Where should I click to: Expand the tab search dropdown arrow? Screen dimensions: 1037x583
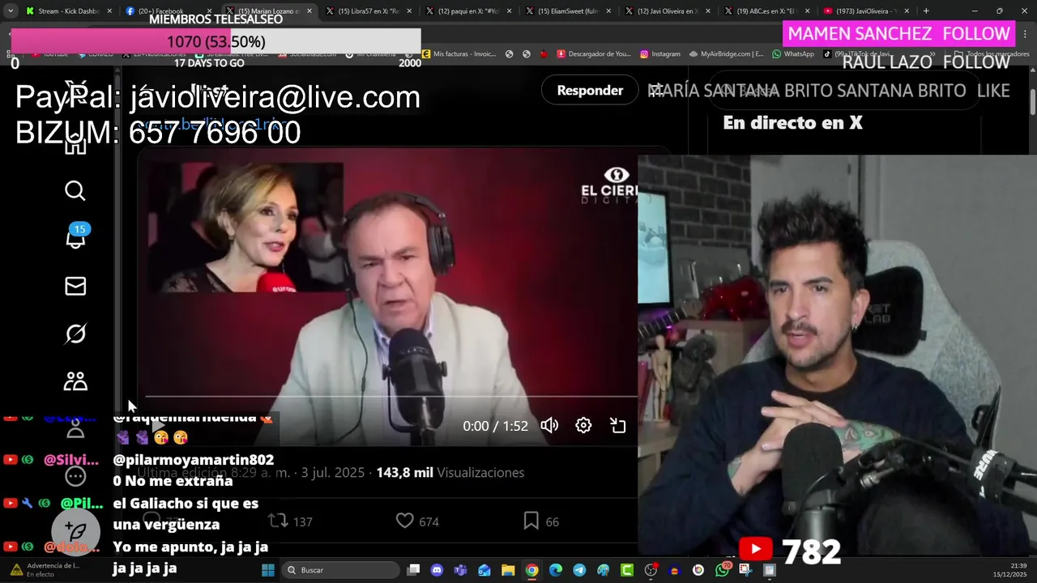pyautogui.click(x=11, y=11)
